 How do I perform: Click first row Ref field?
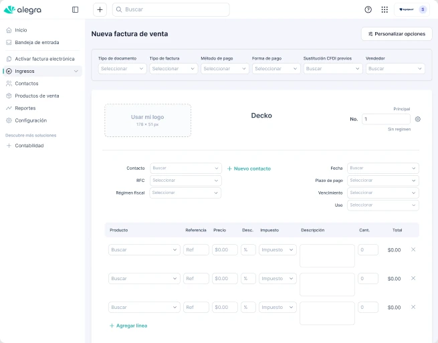pyautogui.click(x=196, y=249)
